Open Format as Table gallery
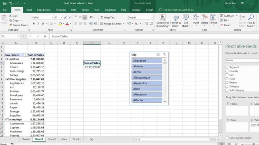The width and height of the screenshot is (259, 145). pos(175,21)
